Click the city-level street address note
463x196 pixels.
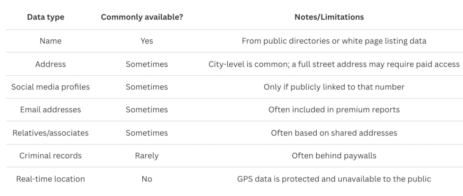pyautogui.click(x=334, y=64)
